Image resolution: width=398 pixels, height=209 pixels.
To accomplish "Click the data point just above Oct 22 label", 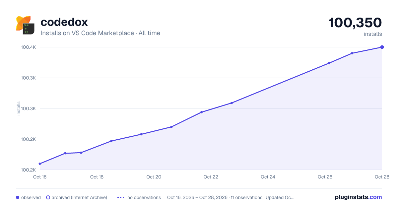I will [x=201, y=112].
